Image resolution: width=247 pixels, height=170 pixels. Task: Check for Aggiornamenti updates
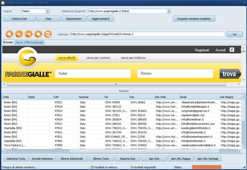click(x=101, y=19)
